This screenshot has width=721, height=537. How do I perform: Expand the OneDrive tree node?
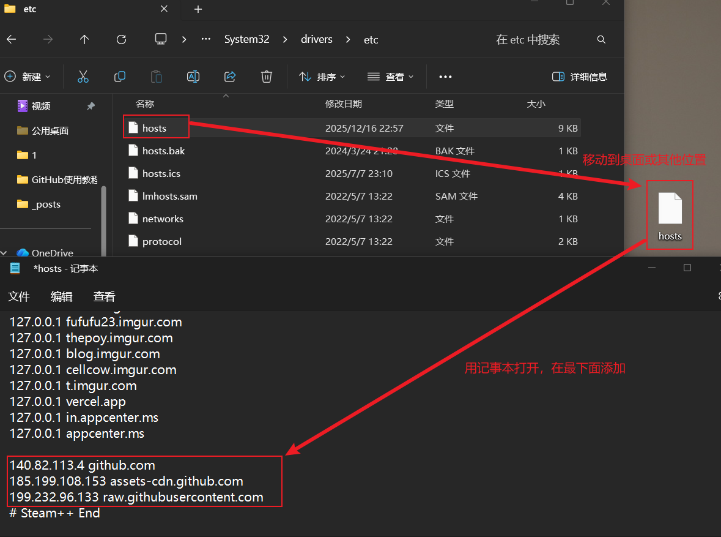point(4,252)
